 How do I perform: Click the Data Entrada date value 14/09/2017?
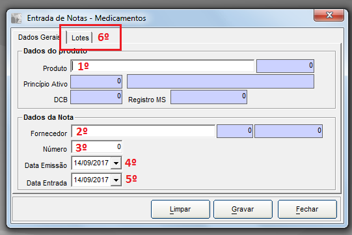tap(91, 180)
